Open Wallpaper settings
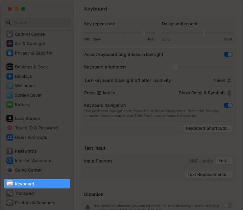 pos(37,86)
